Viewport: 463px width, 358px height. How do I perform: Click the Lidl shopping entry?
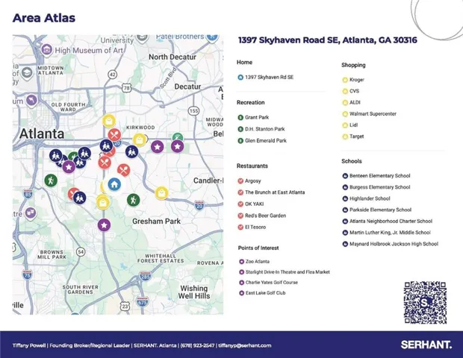(353, 125)
